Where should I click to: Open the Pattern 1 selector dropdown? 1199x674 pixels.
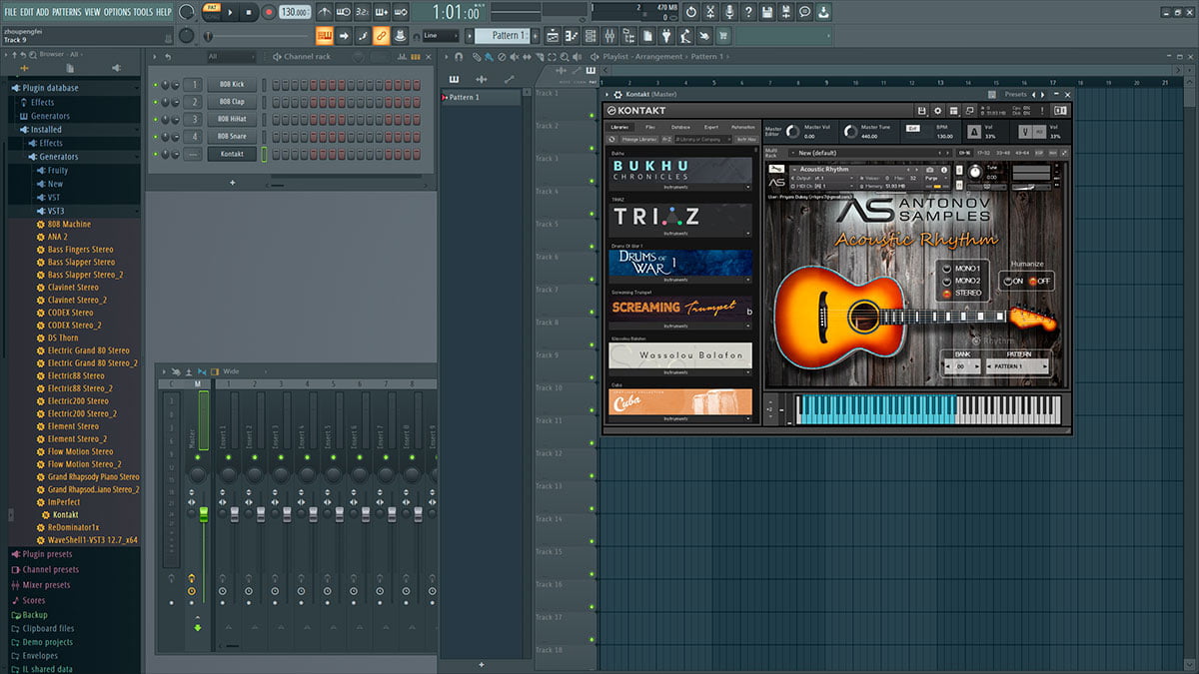click(x=509, y=35)
